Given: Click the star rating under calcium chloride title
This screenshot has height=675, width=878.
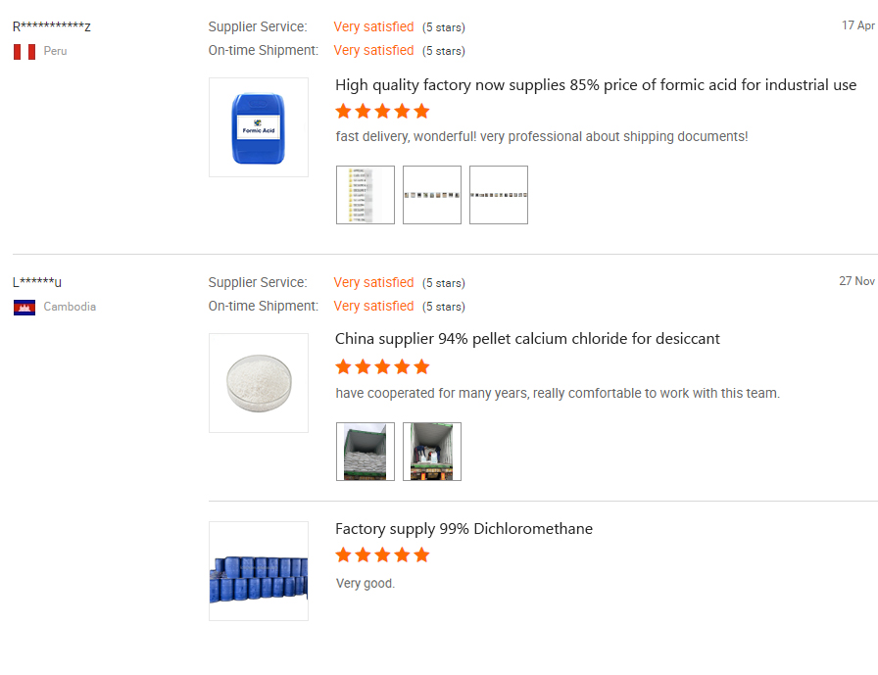Looking at the screenshot, I should pyautogui.click(x=382, y=366).
